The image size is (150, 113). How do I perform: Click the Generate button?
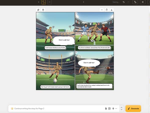(133, 108)
